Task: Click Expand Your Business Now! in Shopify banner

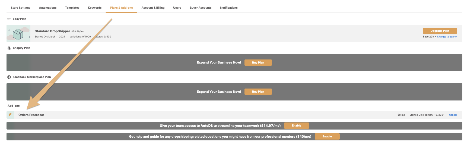Action: pyautogui.click(x=219, y=62)
